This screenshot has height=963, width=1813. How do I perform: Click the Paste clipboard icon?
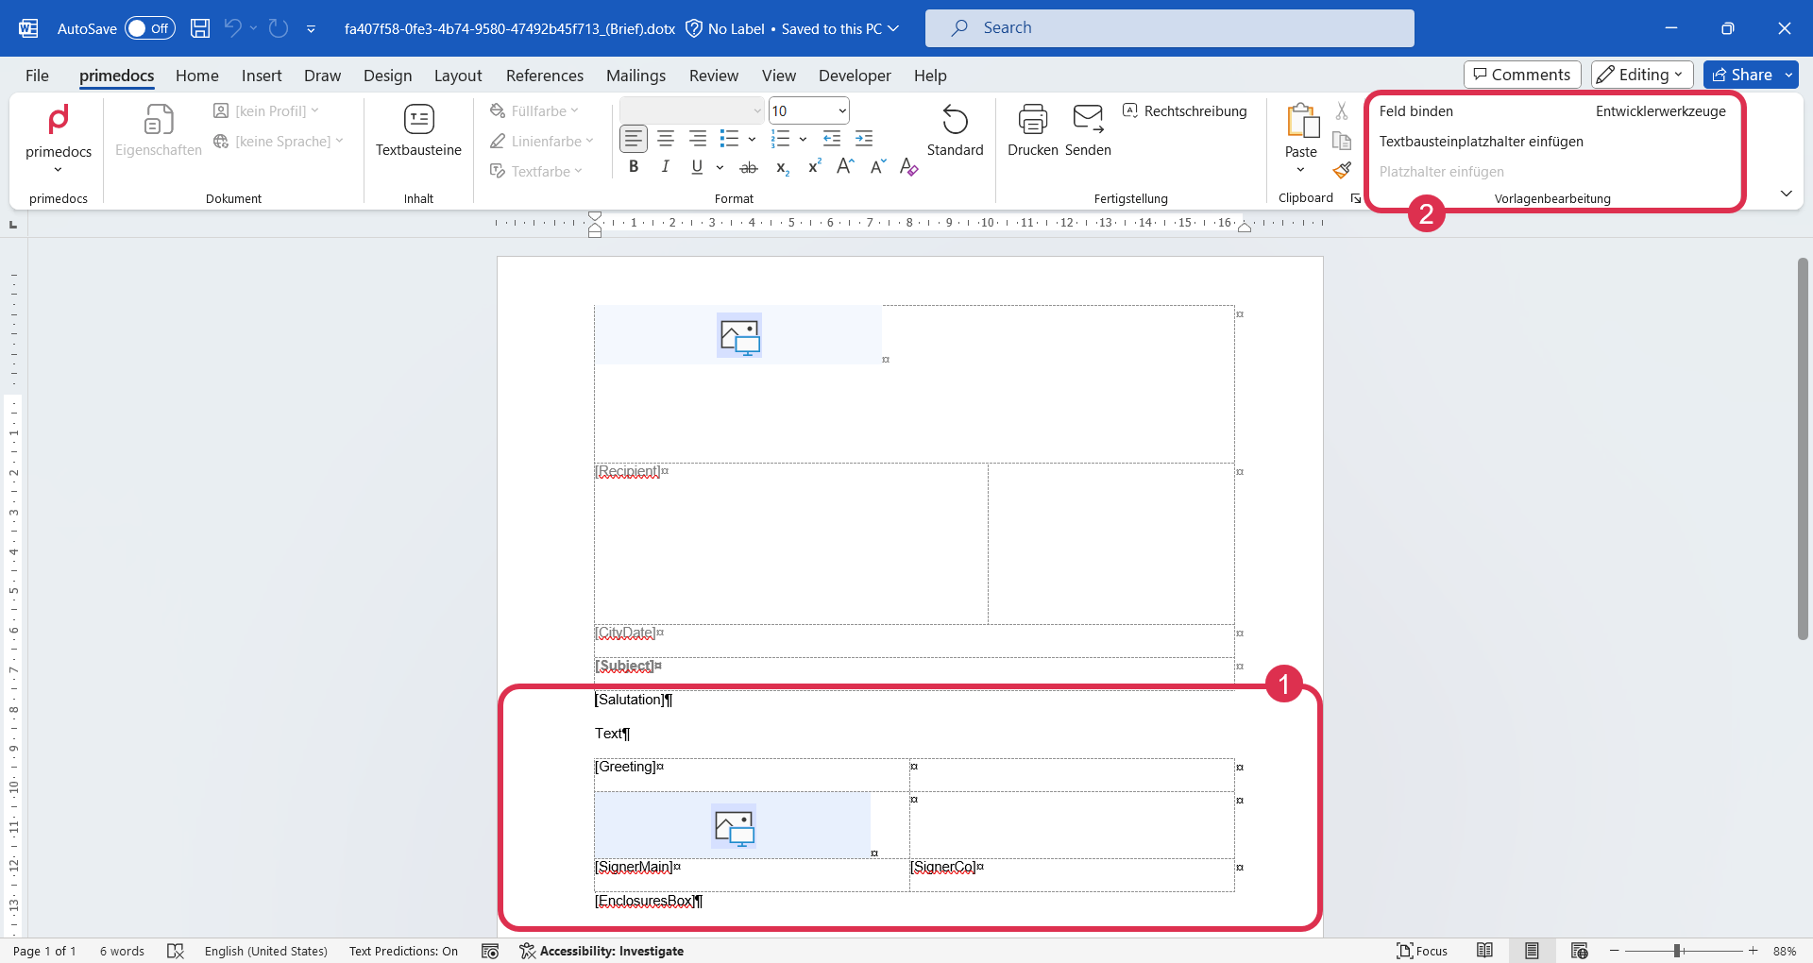(1301, 121)
